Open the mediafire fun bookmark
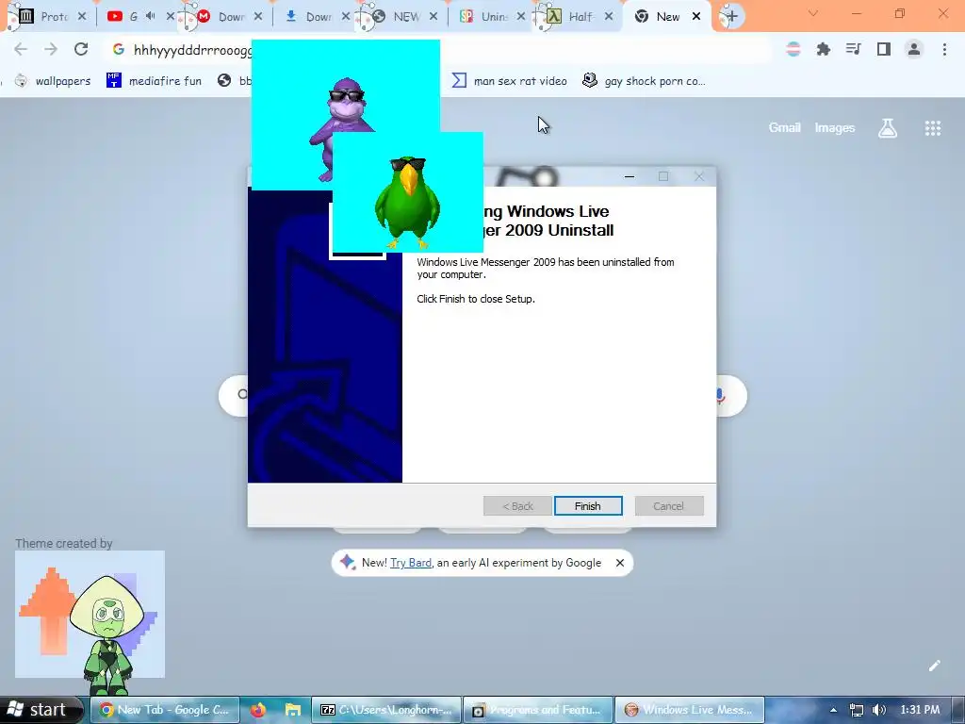 click(154, 81)
